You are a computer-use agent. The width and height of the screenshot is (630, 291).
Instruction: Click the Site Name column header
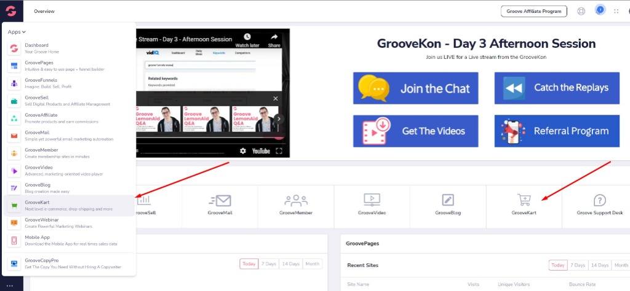pos(358,284)
